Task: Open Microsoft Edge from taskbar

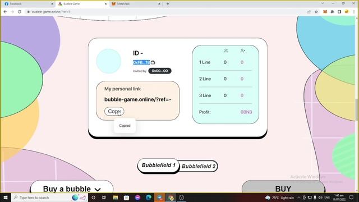Action: coord(148,198)
